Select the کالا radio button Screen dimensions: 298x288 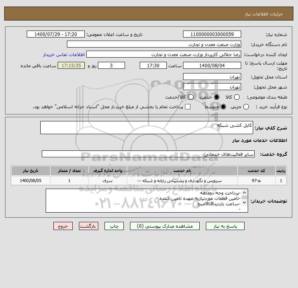[x=236, y=97]
